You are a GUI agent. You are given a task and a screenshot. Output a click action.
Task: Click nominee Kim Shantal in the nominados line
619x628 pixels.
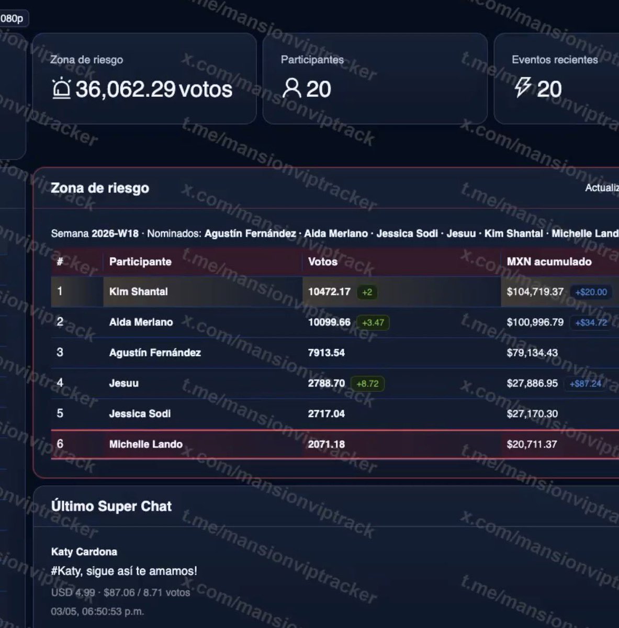(x=514, y=233)
